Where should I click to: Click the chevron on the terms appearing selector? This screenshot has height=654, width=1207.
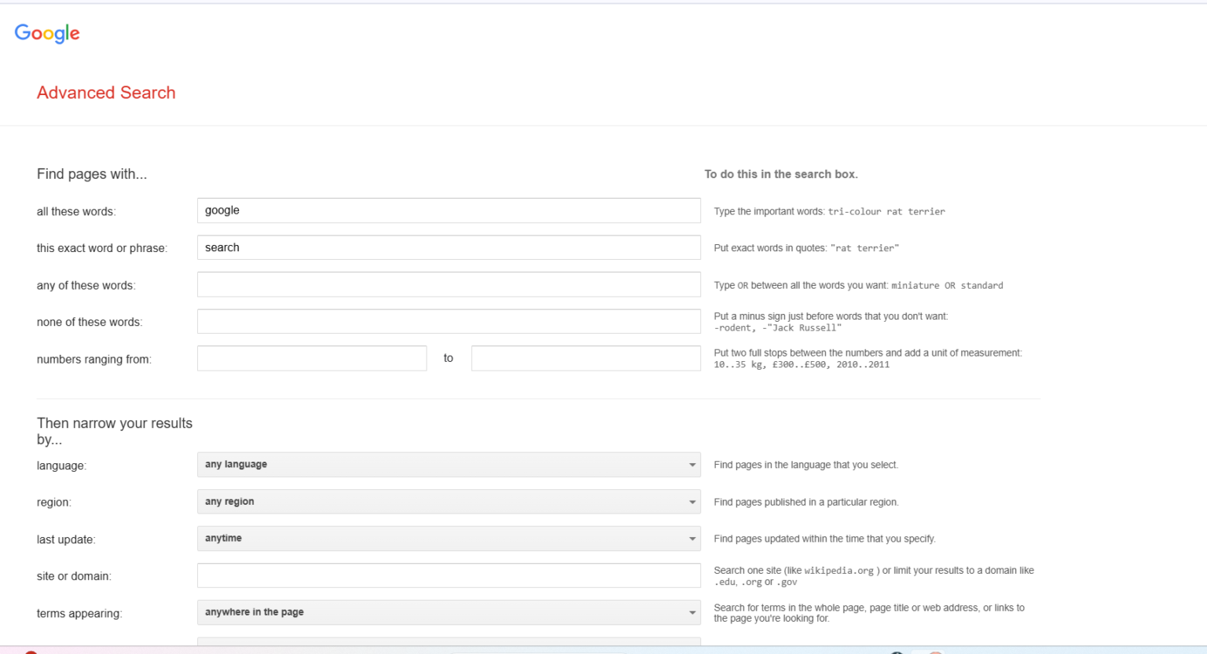692,612
